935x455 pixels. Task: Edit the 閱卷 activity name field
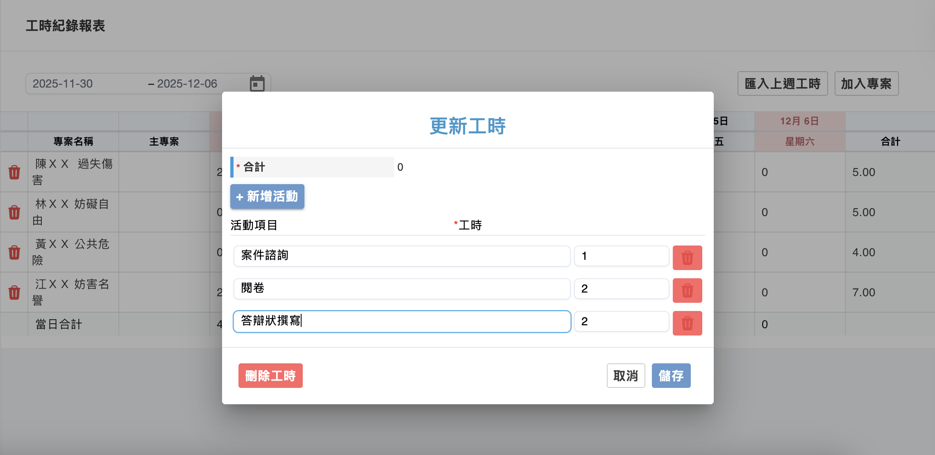[x=402, y=288]
